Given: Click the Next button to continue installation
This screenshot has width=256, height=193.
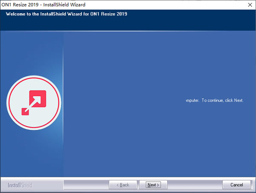Looking at the screenshot, I should (153, 184).
